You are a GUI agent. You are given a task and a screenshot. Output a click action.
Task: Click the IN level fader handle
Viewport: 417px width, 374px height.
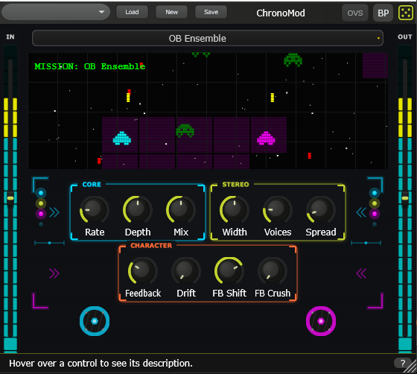pyautogui.click(x=10, y=198)
